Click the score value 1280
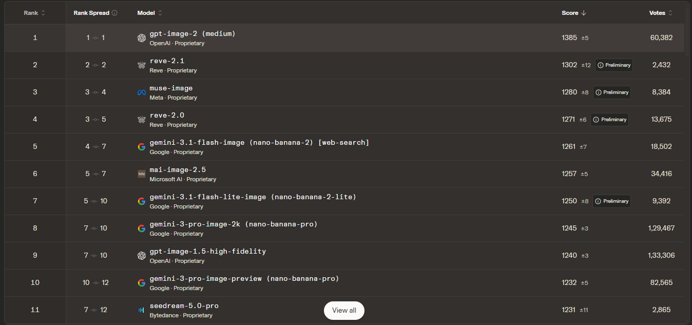Viewport: 692px width, 325px height. coord(569,92)
